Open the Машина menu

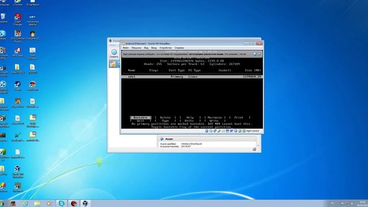tap(136, 48)
